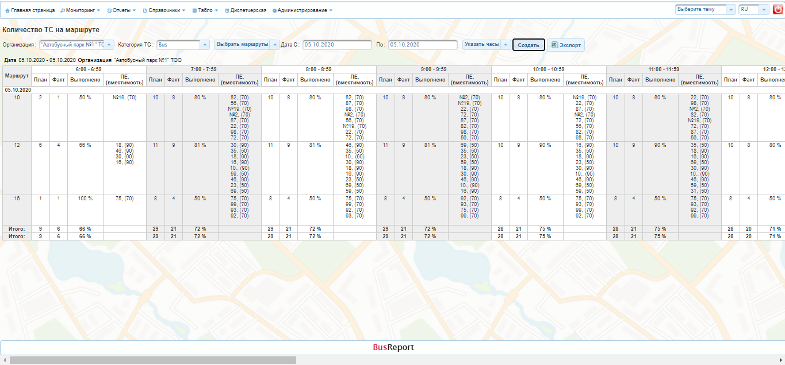Open the Мониторинг menu

click(x=80, y=10)
